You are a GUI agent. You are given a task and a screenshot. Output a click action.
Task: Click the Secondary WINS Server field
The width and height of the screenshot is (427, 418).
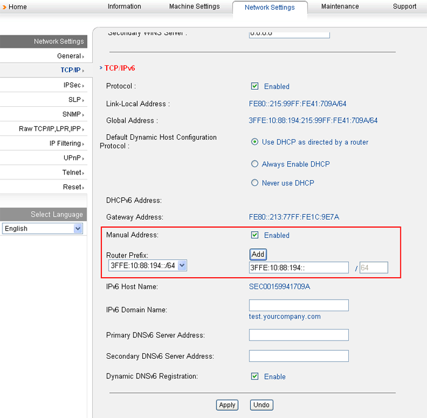(289, 35)
